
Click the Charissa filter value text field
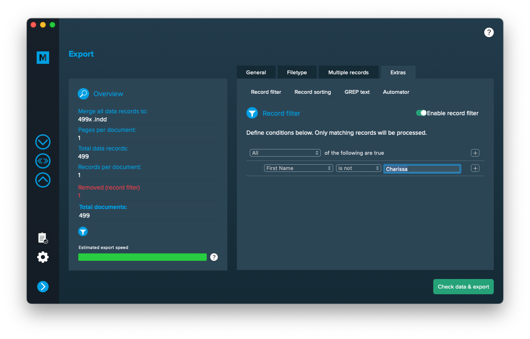click(422, 169)
